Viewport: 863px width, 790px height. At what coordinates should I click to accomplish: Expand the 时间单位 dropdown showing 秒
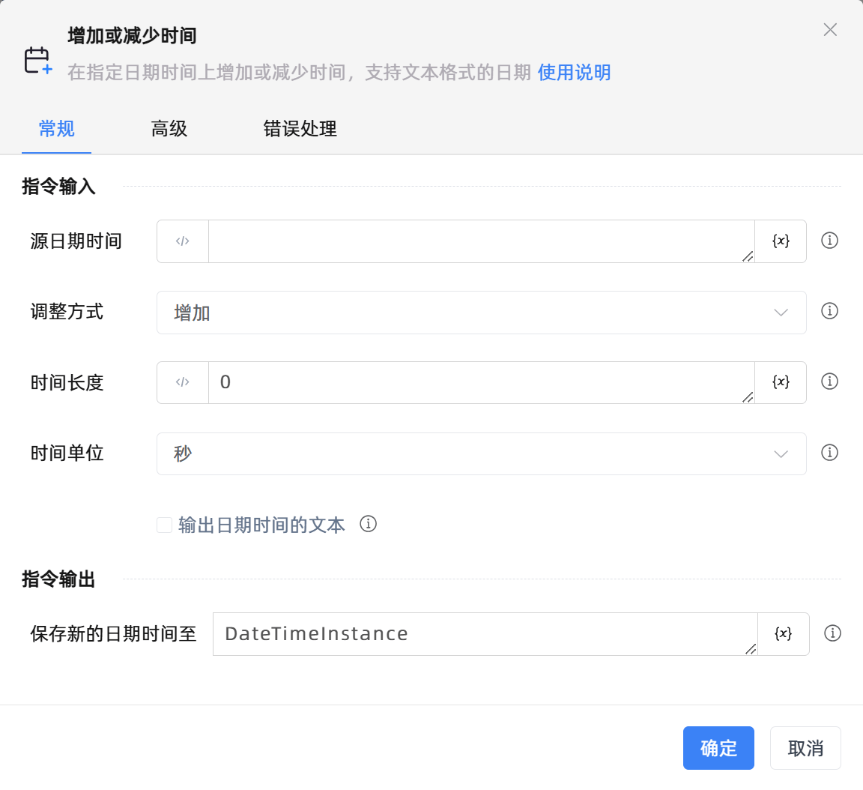click(x=481, y=453)
